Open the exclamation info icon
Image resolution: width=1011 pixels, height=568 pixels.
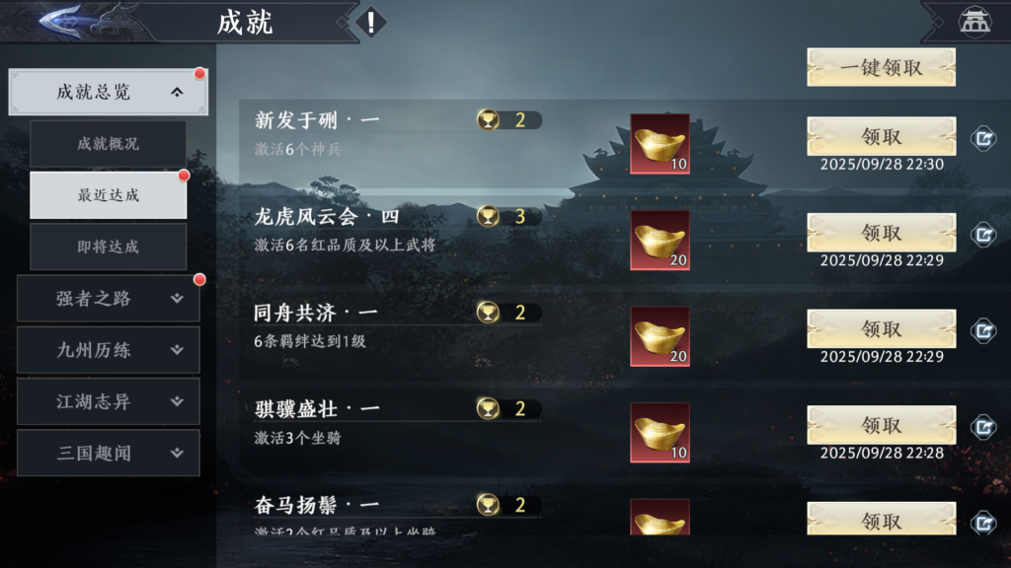point(371,23)
